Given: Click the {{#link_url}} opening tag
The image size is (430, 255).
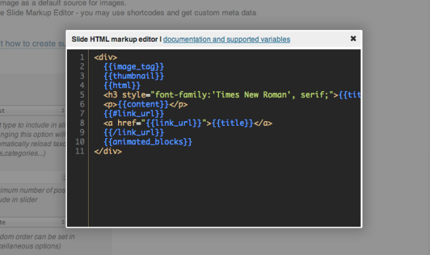Looking at the screenshot, I should (x=134, y=113).
